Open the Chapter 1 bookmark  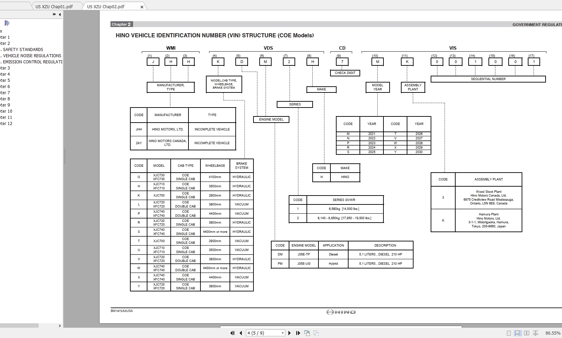coord(5,37)
